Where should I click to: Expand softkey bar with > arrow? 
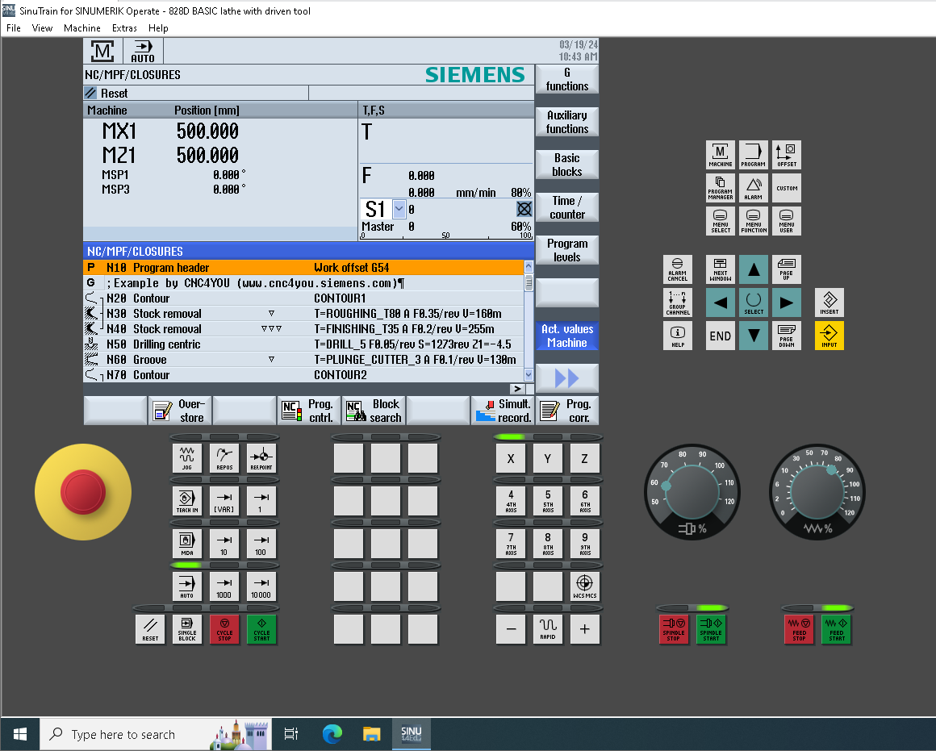click(x=517, y=389)
